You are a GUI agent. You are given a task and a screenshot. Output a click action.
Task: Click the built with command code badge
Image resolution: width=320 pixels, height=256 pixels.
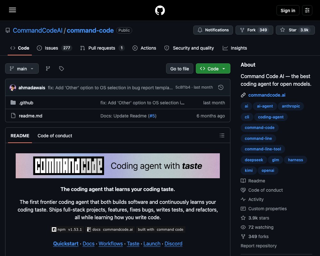pos(161,229)
